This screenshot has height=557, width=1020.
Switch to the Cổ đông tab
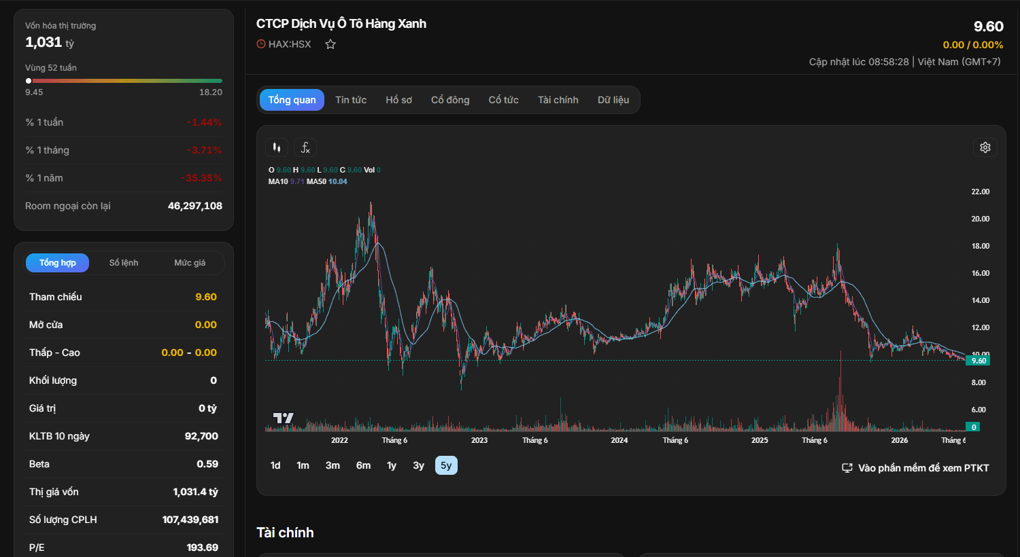pyautogui.click(x=450, y=100)
